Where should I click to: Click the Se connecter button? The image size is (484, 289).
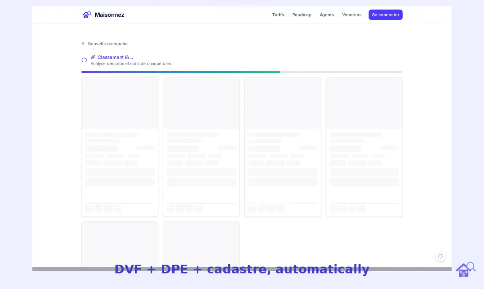click(386, 15)
